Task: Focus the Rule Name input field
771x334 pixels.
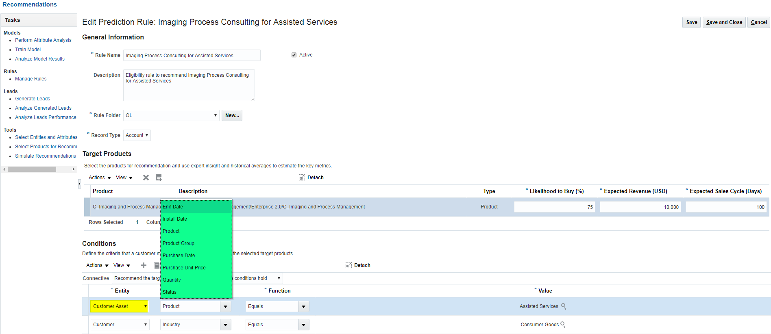Action: click(192, 55)
